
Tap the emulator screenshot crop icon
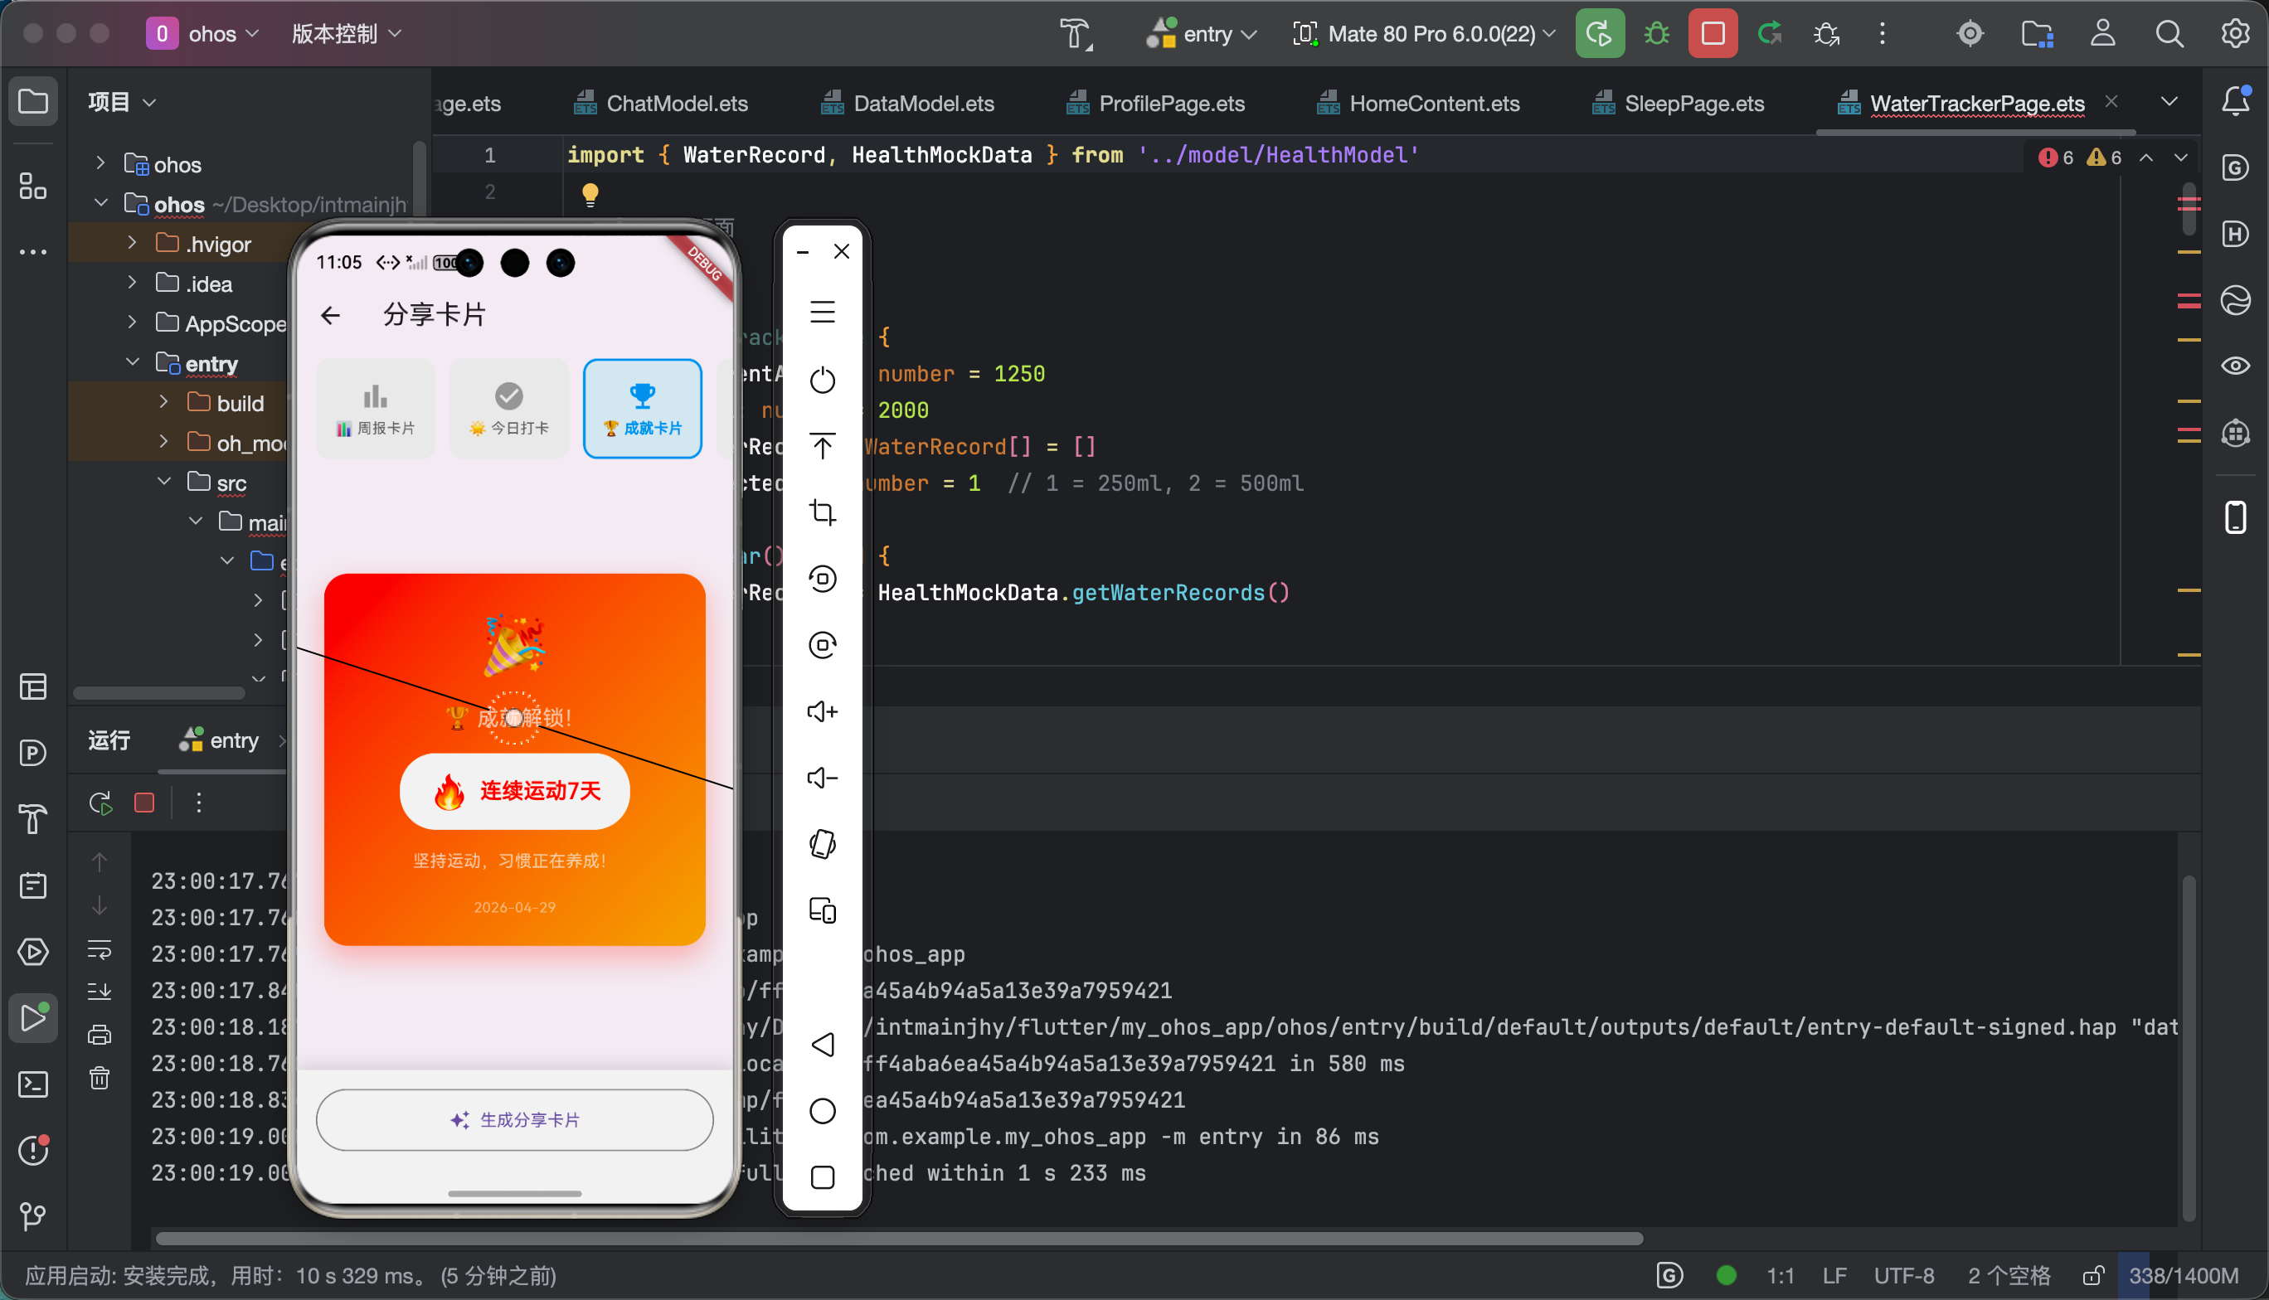coord(822,512)
